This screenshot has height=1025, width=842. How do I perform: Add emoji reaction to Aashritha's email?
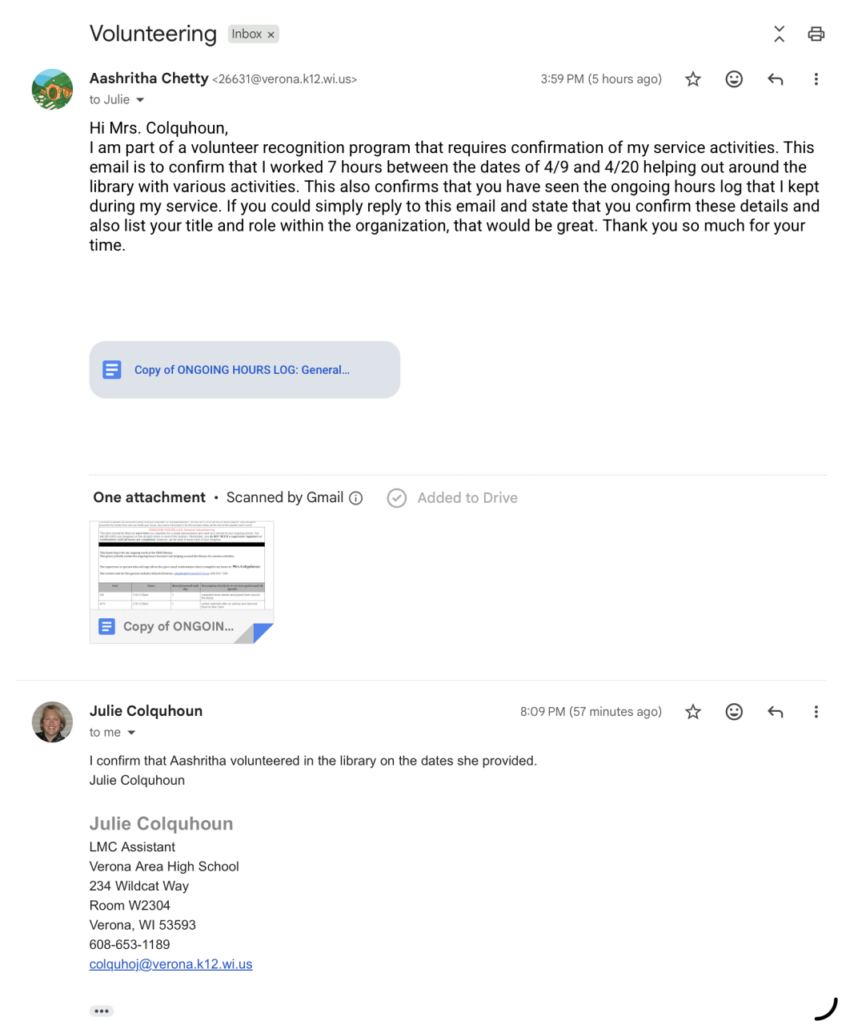(x=734, y=79)
